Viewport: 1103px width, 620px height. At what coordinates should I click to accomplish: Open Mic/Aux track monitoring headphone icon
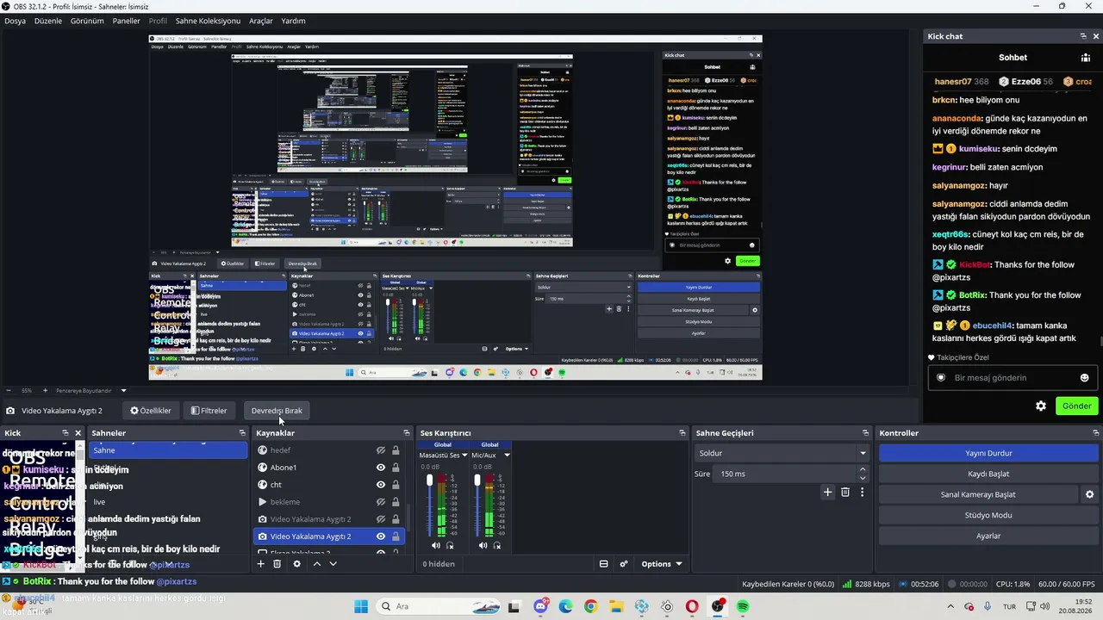tap(497, 545)
